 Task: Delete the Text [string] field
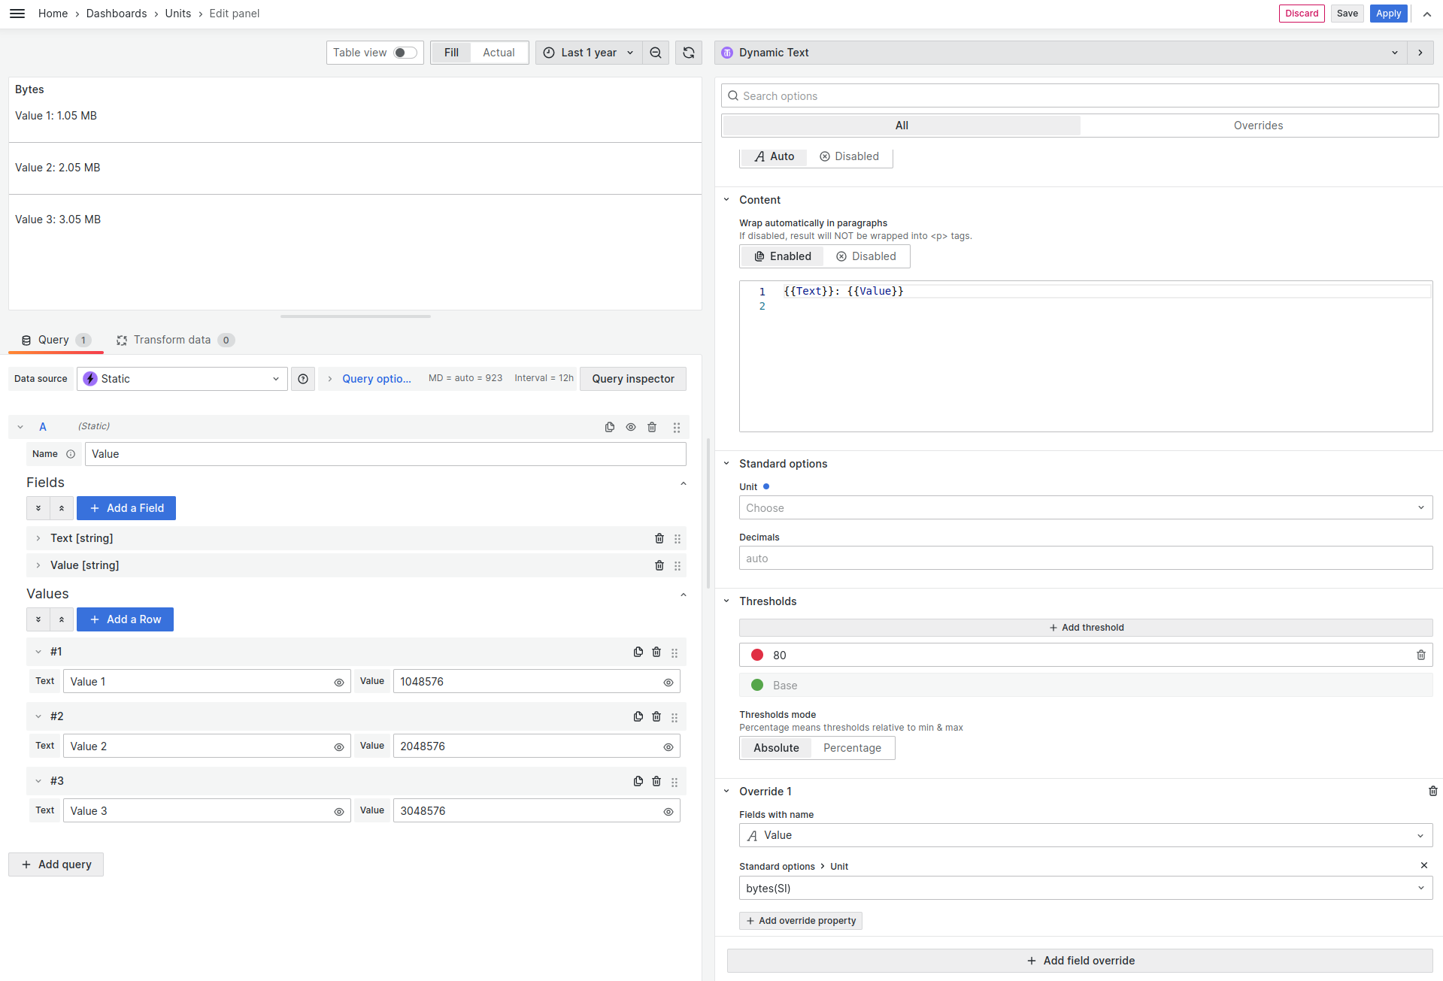(x=659, y=538)
